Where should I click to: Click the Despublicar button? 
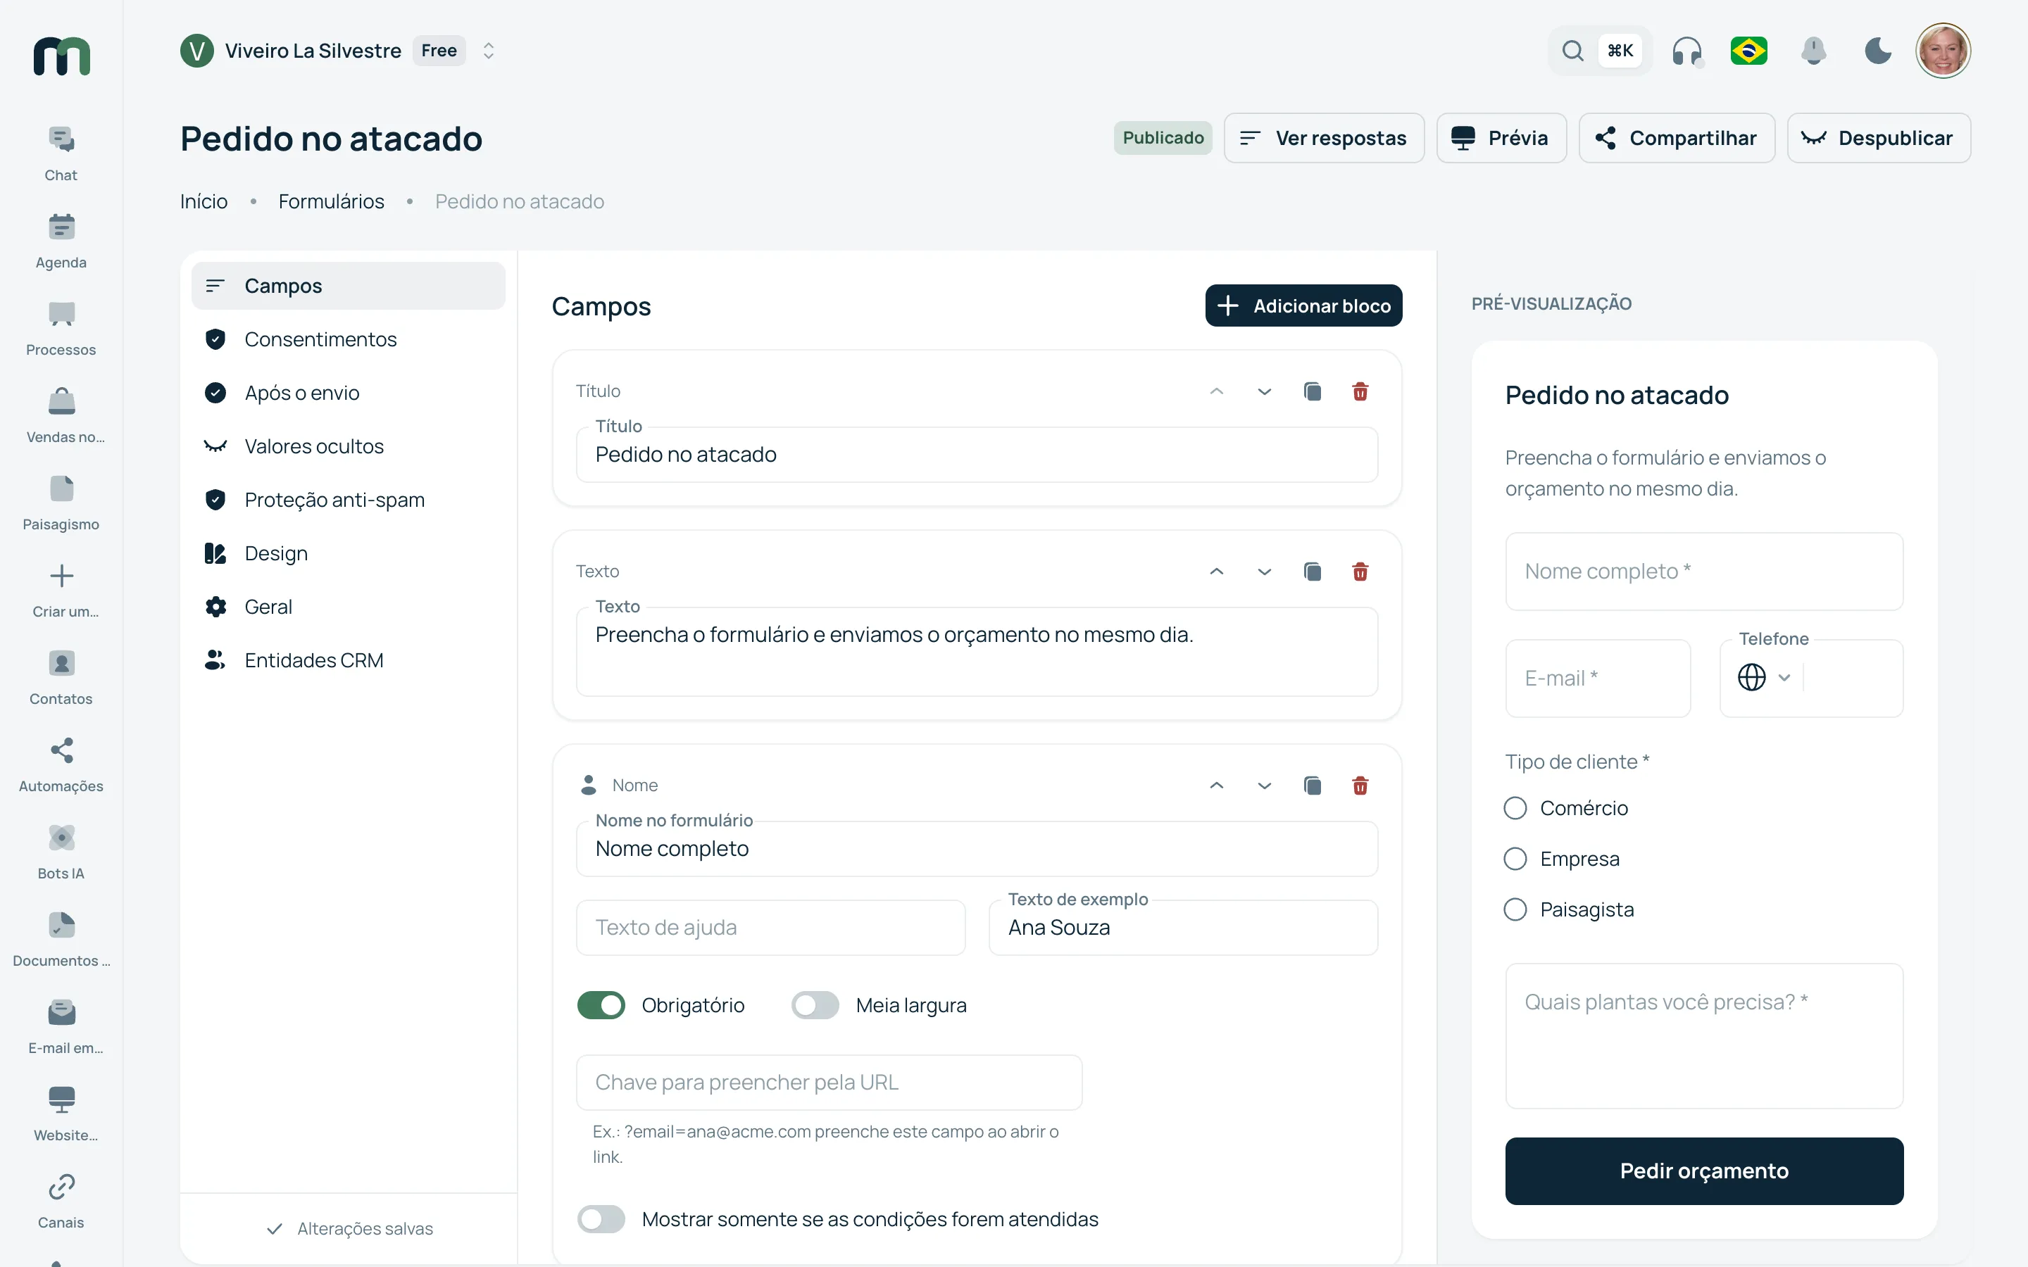(1878, 138)
